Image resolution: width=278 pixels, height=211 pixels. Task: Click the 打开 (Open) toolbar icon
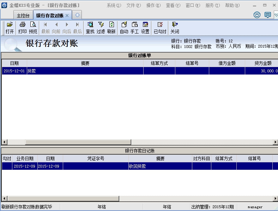coord(10,27)
